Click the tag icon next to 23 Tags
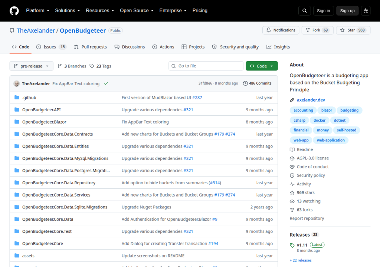 click(92, 66)
